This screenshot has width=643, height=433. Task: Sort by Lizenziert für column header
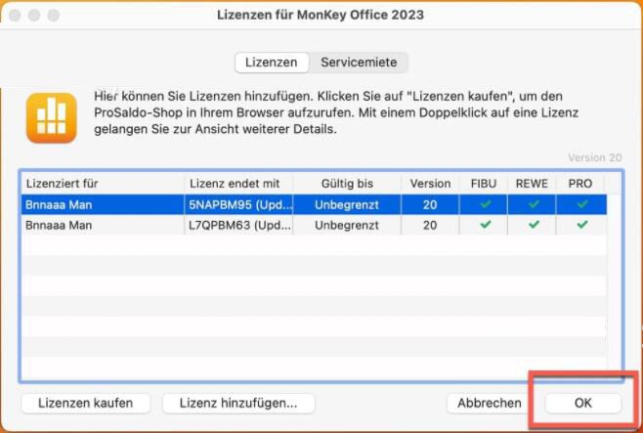103,184
